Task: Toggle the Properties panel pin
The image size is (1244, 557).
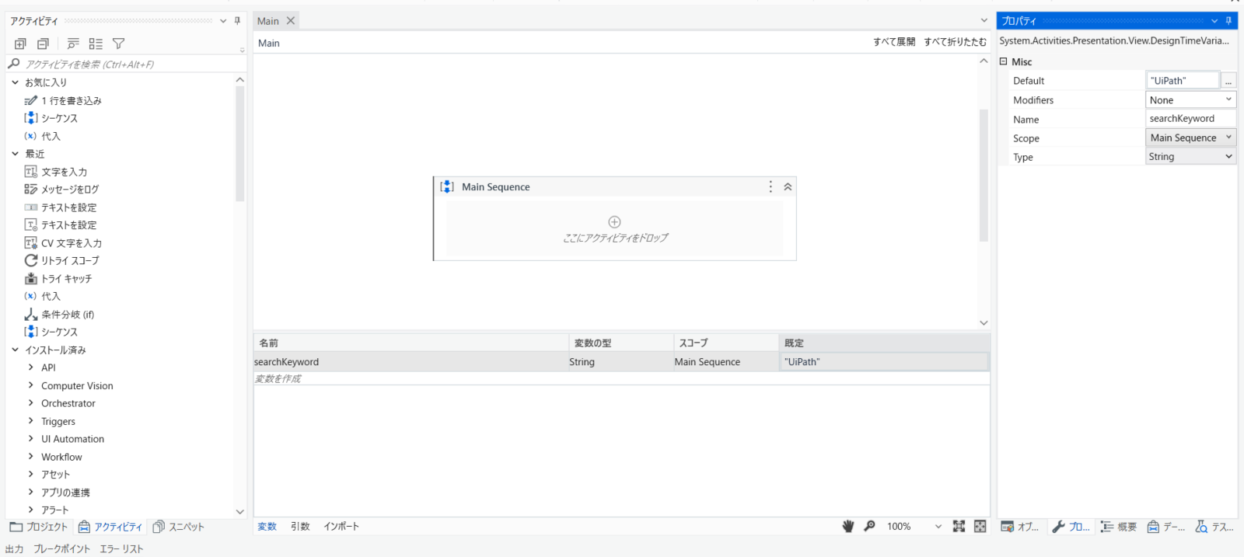Action: [x=1228, y=21]
